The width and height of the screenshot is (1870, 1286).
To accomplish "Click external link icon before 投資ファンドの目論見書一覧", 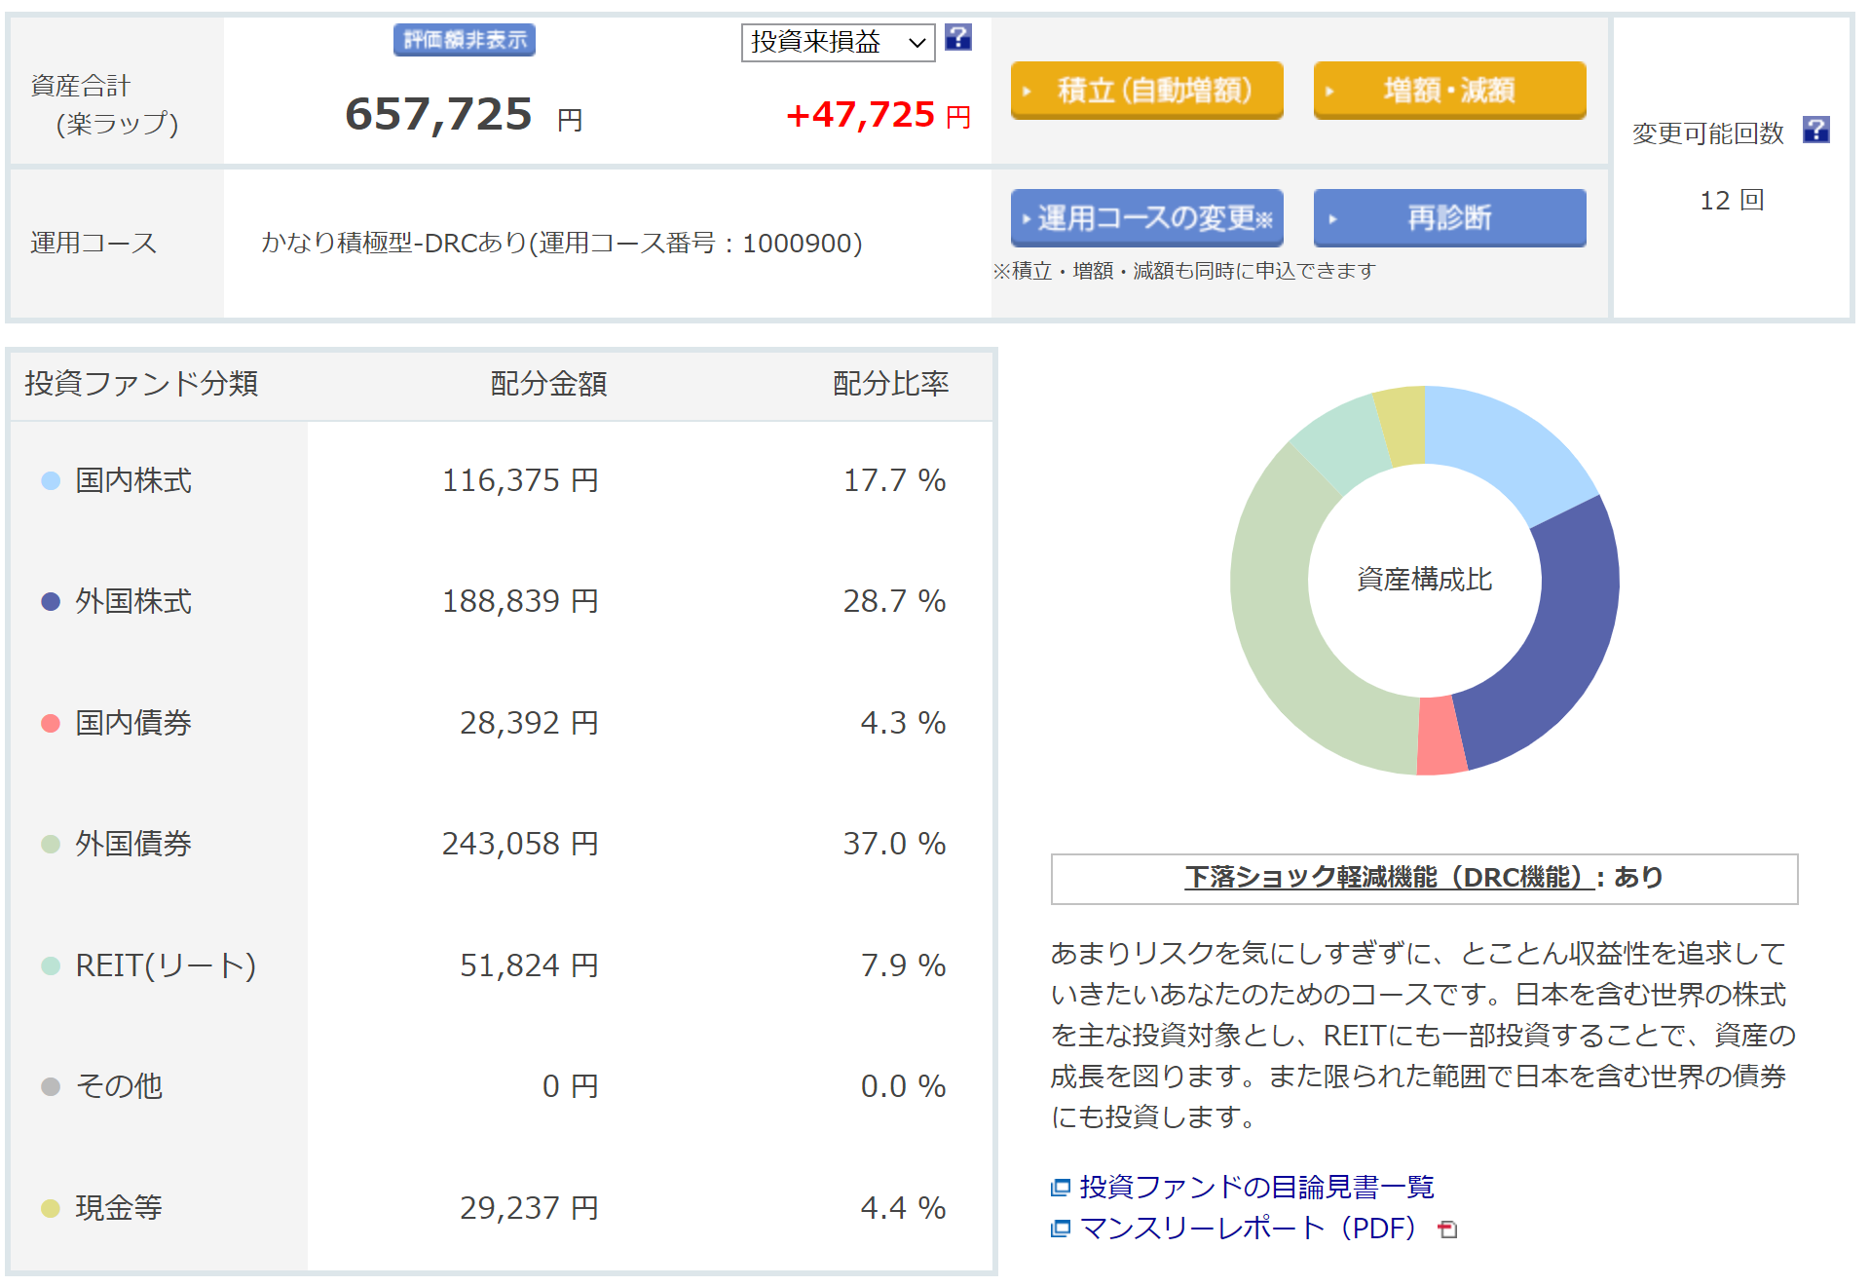I will pos(1061,1188).
